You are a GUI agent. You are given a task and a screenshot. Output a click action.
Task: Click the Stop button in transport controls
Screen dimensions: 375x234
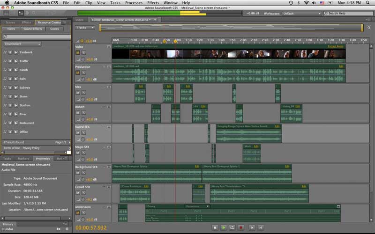pos(215,227)
